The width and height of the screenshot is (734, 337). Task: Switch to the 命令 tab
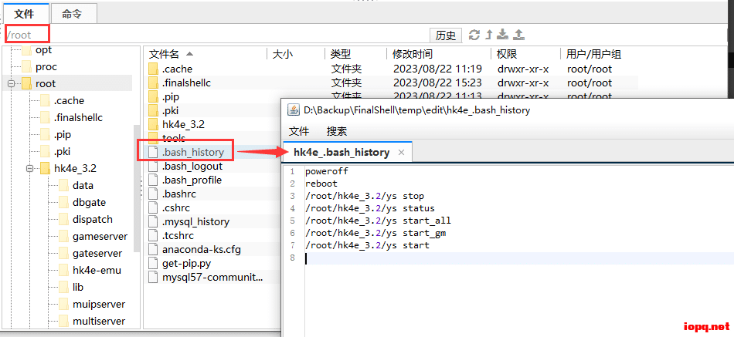[73, 14]
